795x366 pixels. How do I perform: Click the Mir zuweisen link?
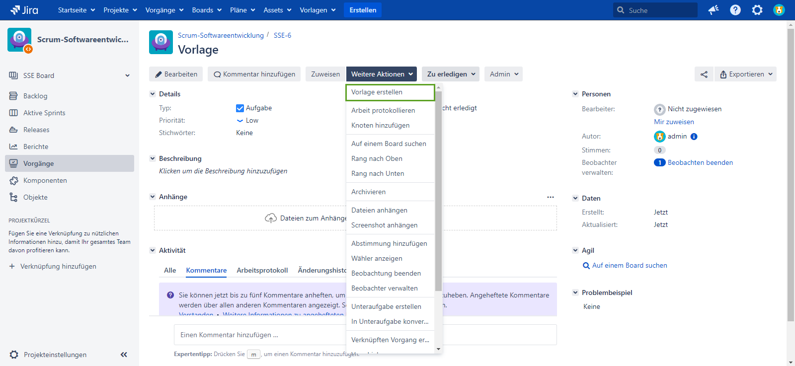coord(674,122)
